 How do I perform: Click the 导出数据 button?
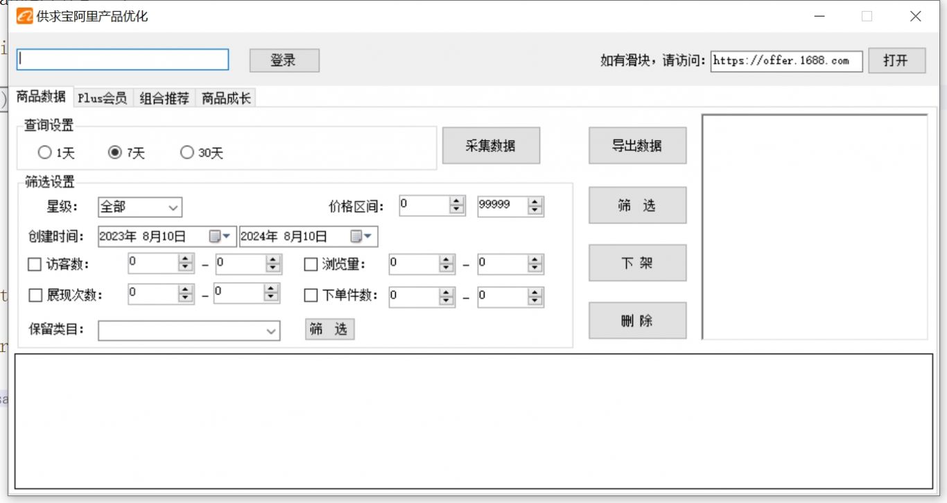(x=637, y=145)
